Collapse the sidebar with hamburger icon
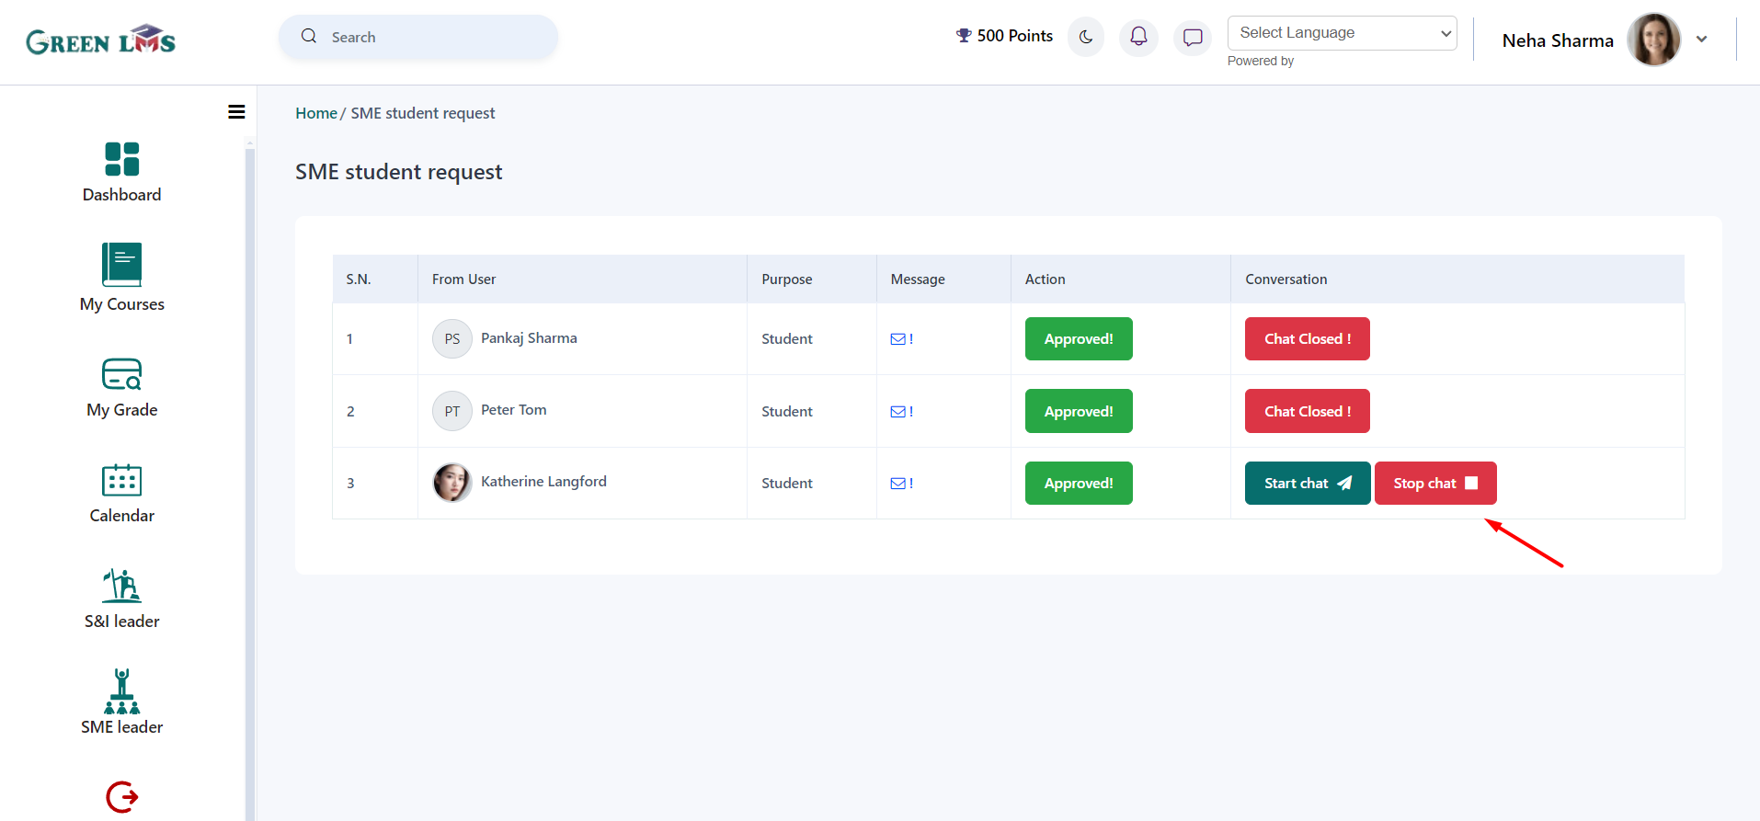 [236, 112]
